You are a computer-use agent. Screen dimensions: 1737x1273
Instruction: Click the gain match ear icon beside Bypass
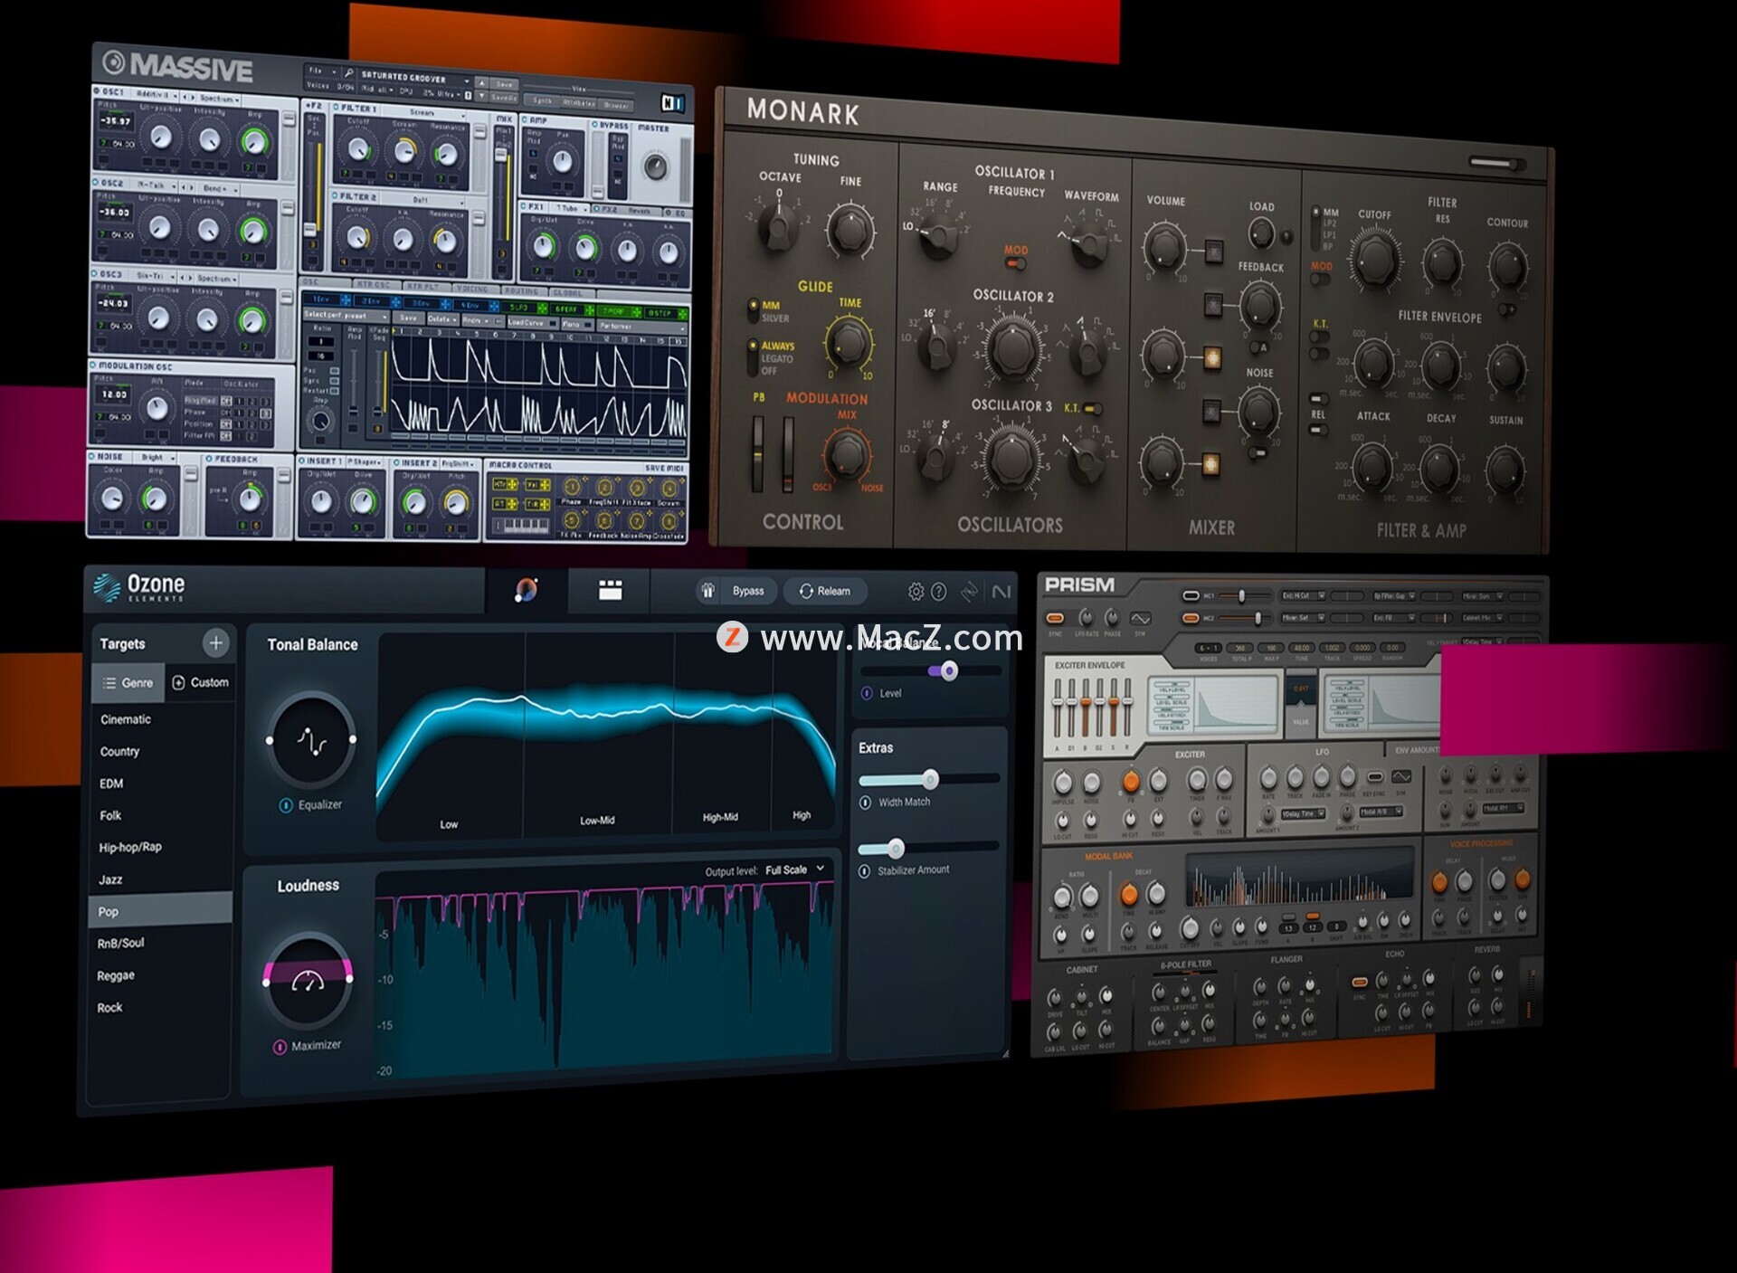tap(708, 591)
